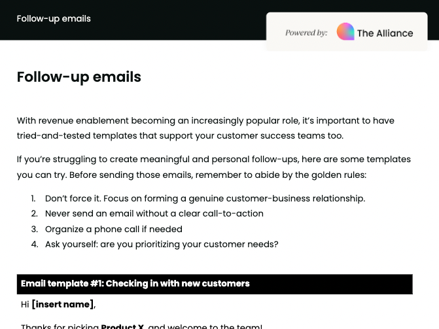439x329 pixels.
Task: Click the "Powered by:" label
Action: (x=306, y=33)
